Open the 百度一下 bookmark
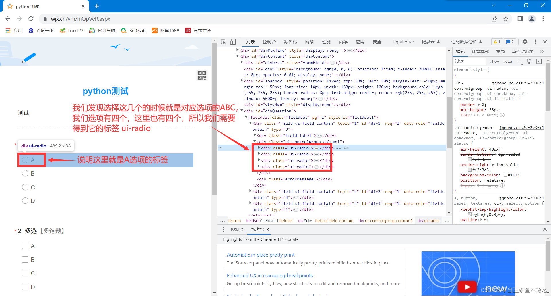This screenshot has width=551, height=296. [41, 30]
